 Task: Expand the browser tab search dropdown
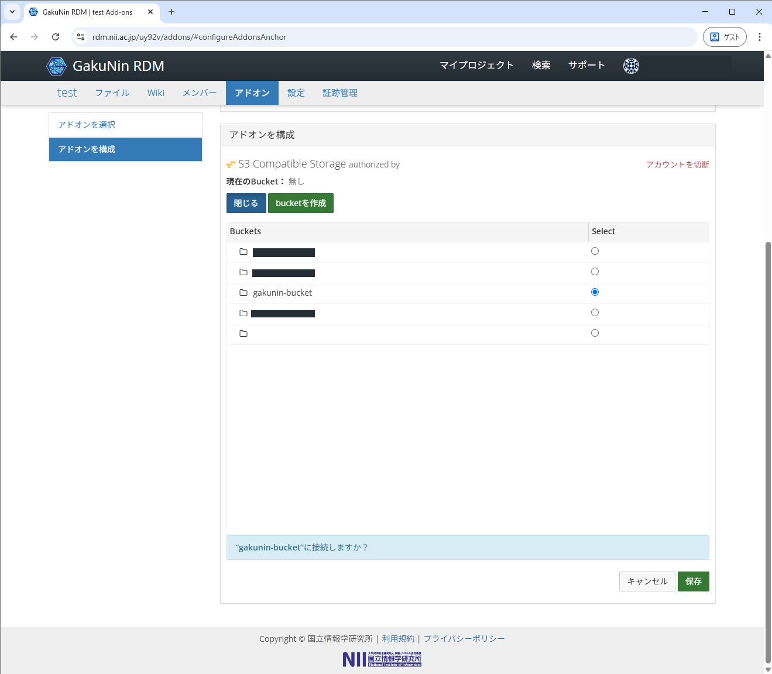click(x=12, y=12)
